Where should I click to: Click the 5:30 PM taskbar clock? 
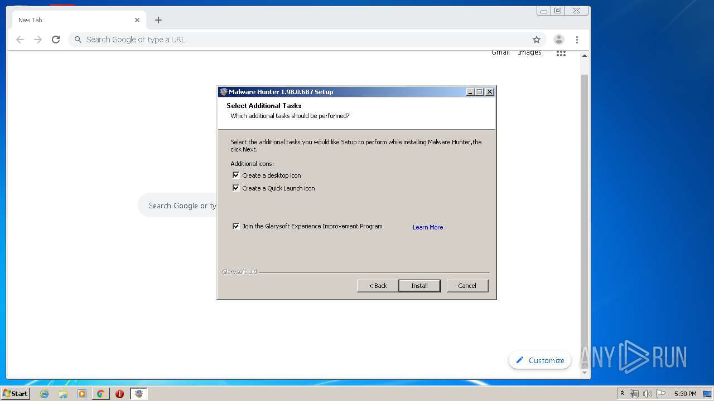685,394
